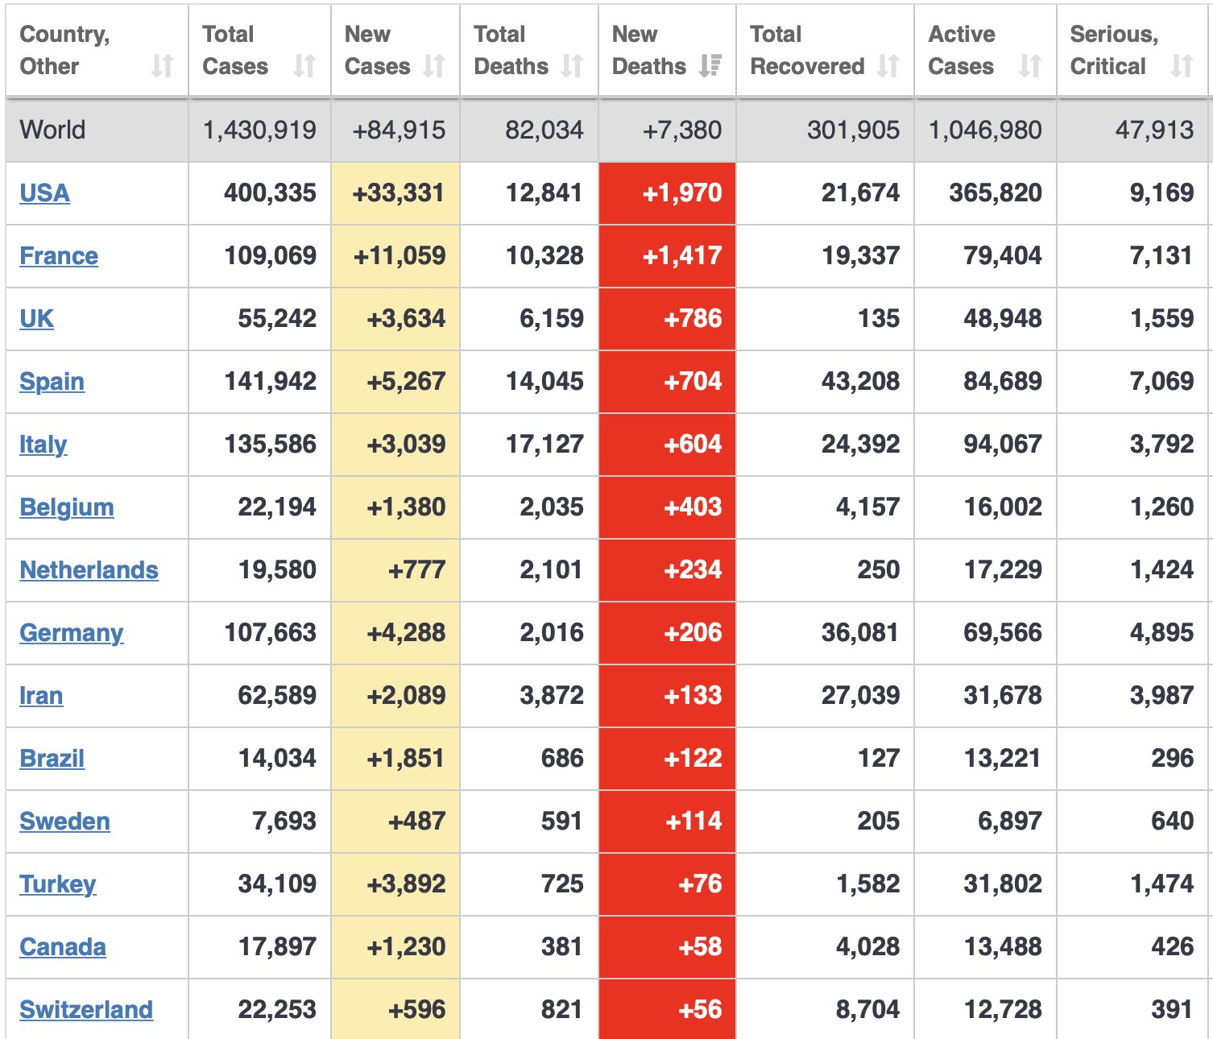Screen dimensions: 1213x1039
Task: Sort by Total Deaths using arrows icon
Action: 572,65
